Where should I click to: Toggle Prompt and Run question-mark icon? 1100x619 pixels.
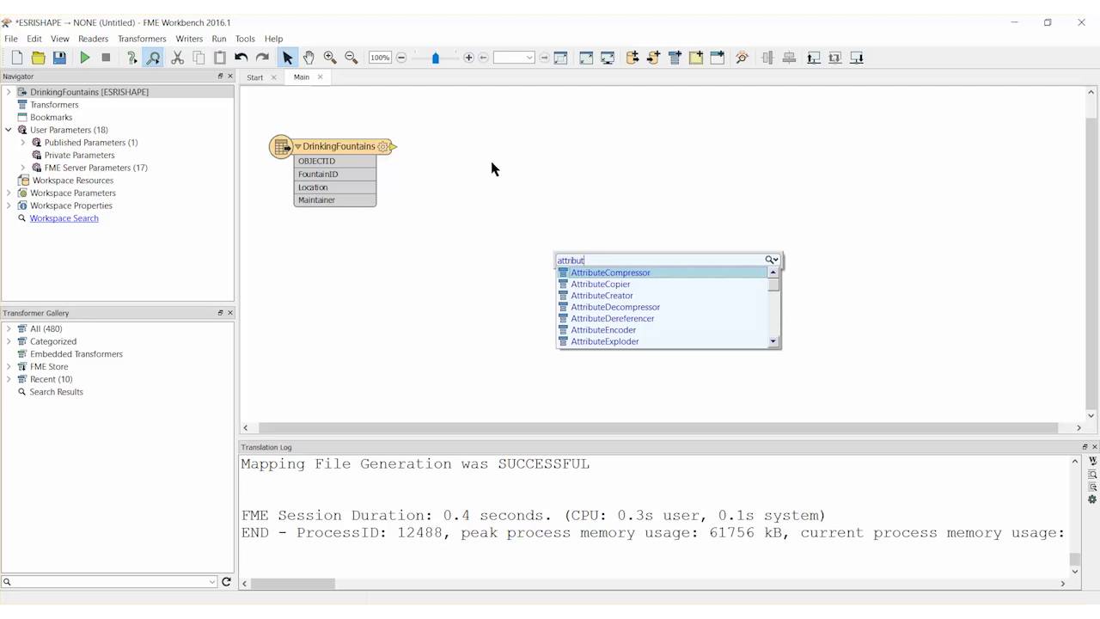tap(131, 58)
